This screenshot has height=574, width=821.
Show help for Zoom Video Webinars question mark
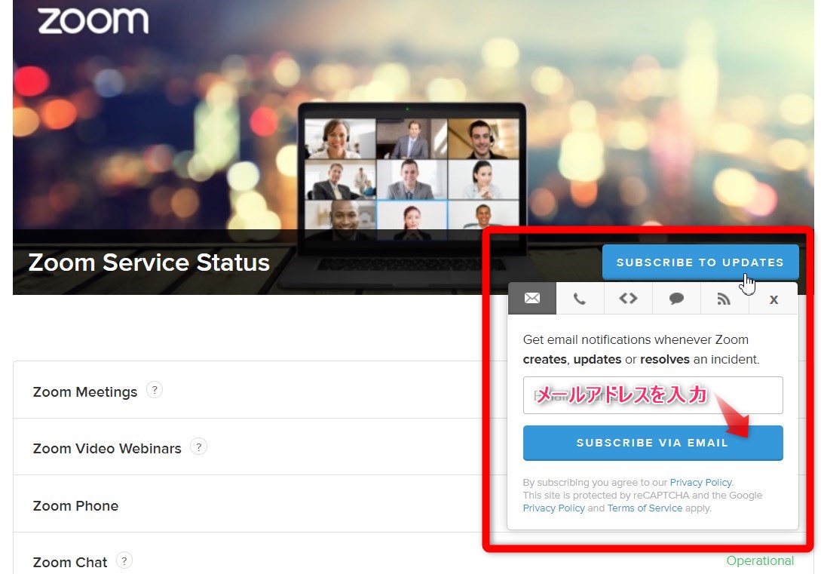click(198, 447)
